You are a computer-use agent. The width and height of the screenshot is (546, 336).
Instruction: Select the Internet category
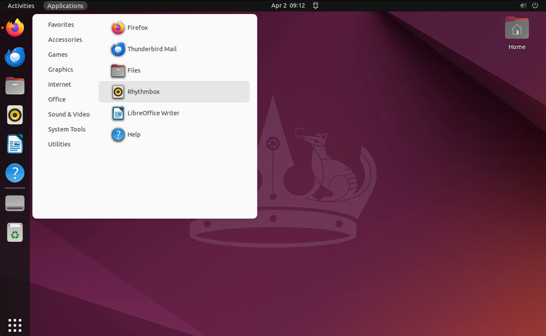[60, 85]
